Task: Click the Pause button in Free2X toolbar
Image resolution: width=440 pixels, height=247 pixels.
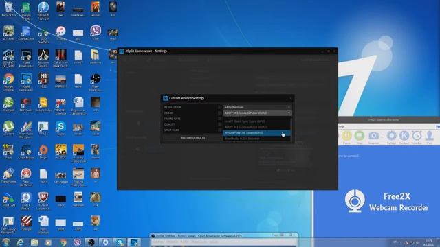Action: coord(346,137)
